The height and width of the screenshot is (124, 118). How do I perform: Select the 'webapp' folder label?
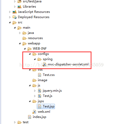point(34,44)
